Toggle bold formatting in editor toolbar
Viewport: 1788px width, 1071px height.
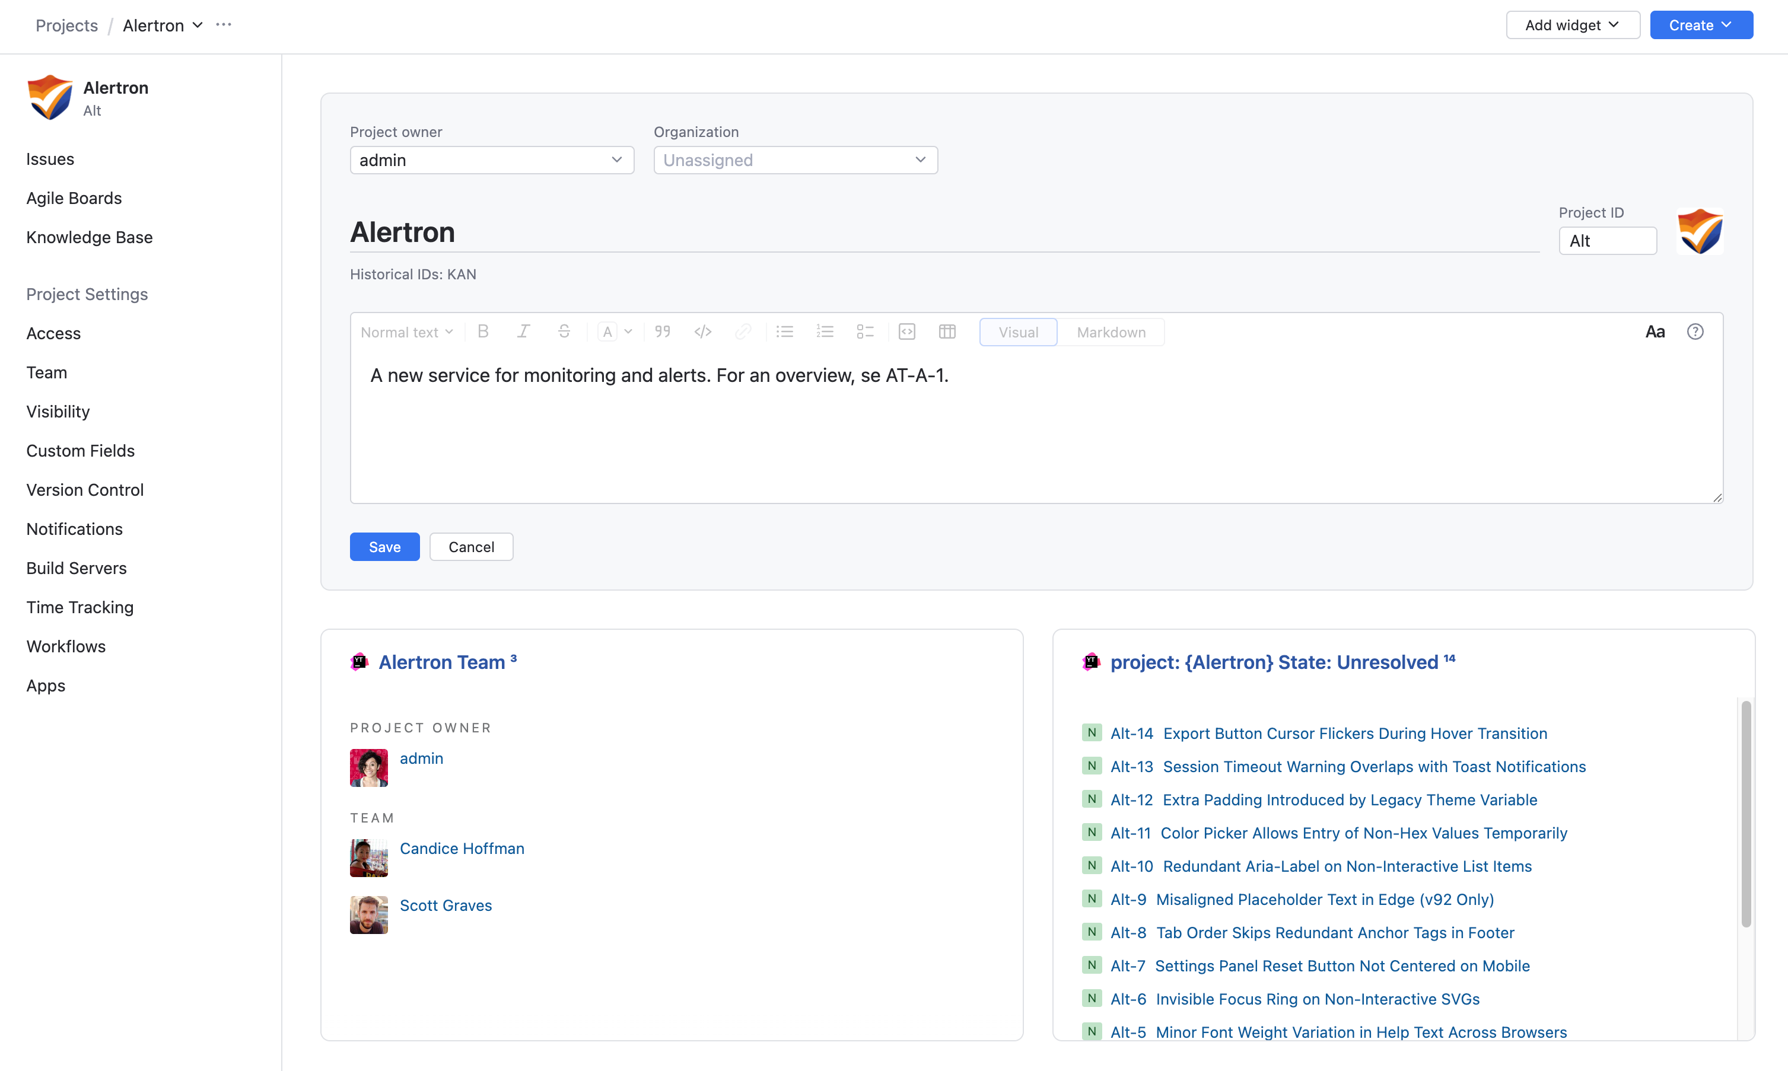point(483,332)
